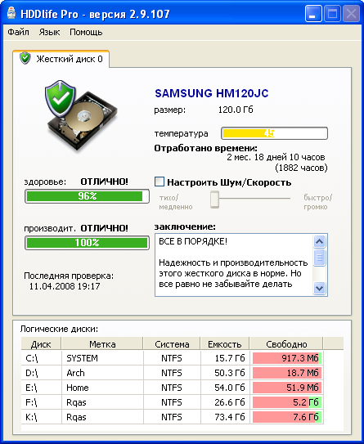Sort by the Диск column header
This screenshot has width=364, height=444.
point(41,344)
